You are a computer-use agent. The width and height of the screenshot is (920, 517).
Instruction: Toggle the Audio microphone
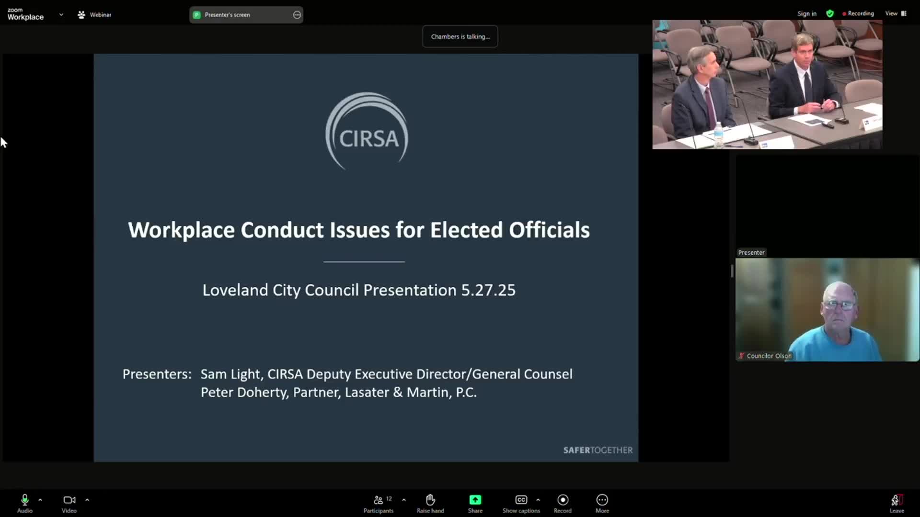(x=25, y=500)
